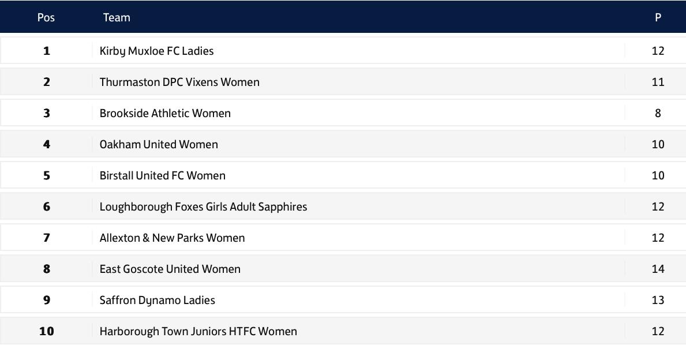The width and height of the screenshot is (686, 345).
Task: Click played value 14 for East Goscote
Action: click(x=658, y=269)
